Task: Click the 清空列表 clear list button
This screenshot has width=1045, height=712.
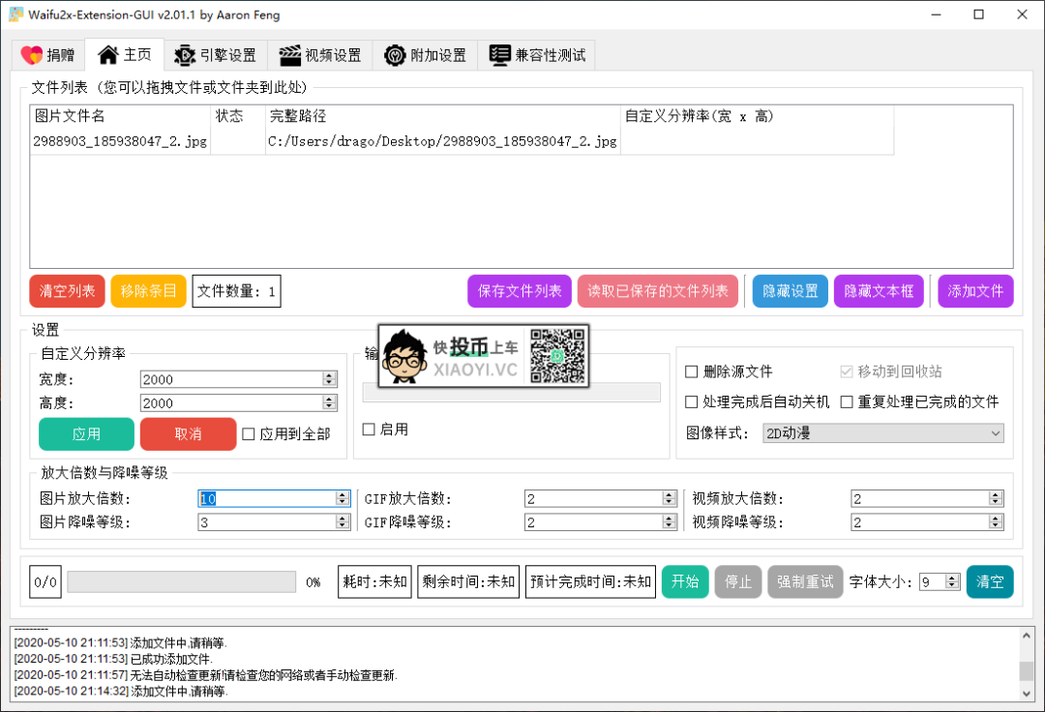Action: pyautogui.click(x=66, y=290)
